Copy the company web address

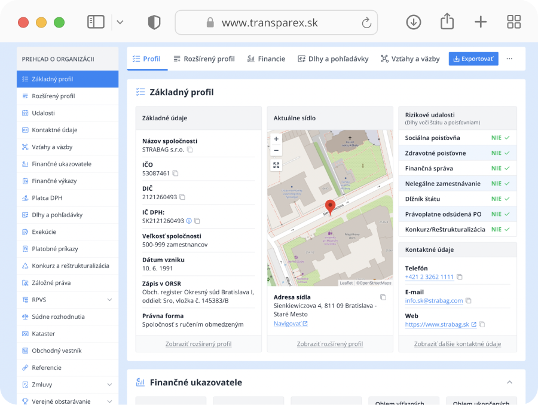pos(482,323)
